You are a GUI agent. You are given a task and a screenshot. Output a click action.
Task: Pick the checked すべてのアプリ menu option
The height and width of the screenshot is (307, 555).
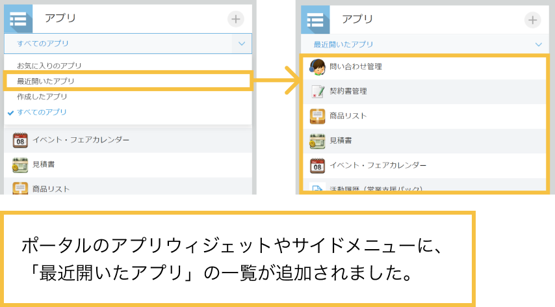click(x=42, y=112)
